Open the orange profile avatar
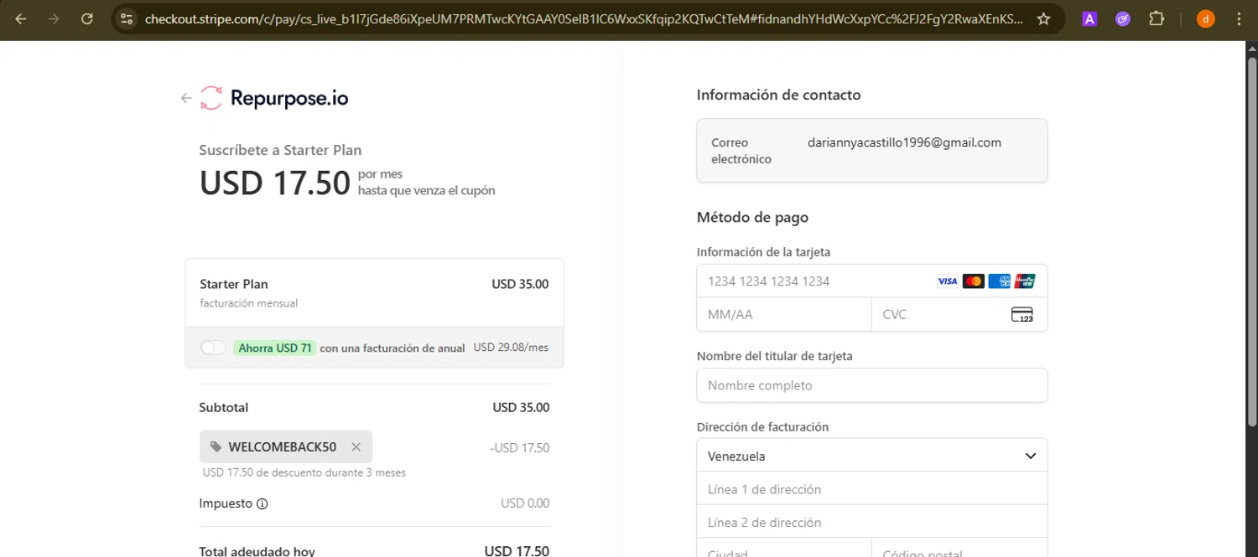 (x=1205, y=18)
